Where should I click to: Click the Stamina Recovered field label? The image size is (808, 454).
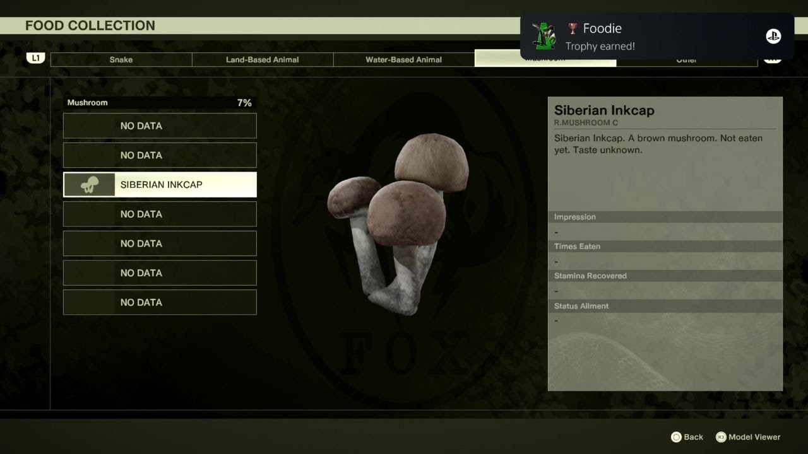pos(590,276)
